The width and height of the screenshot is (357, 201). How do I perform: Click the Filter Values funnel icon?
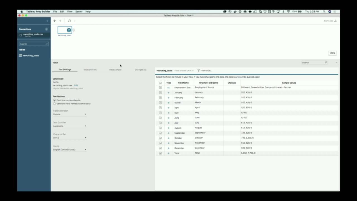click(x=199, y=71)
